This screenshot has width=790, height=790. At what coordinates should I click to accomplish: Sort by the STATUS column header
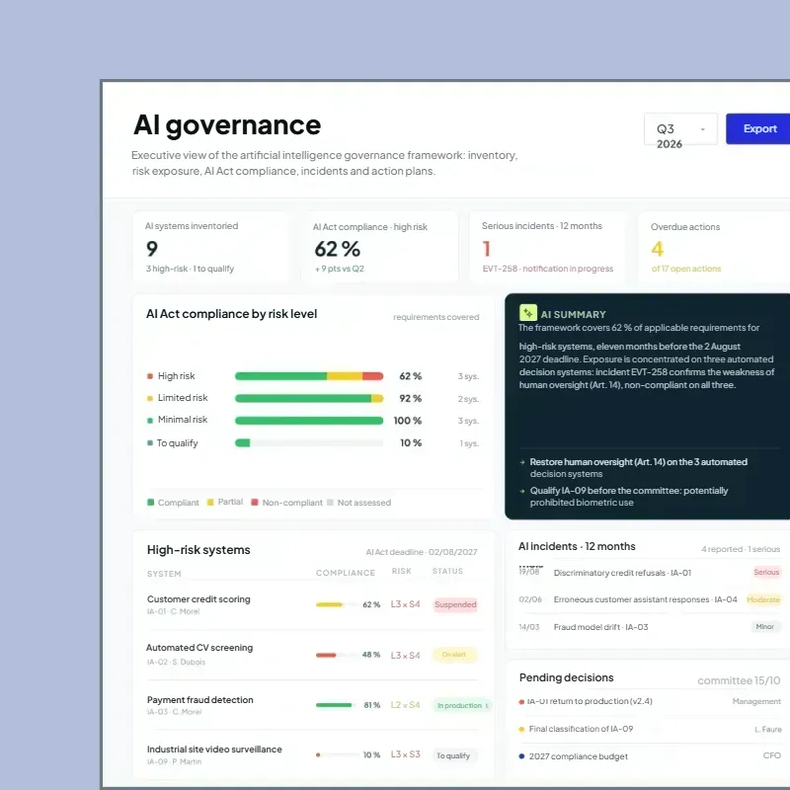[x=447, y=571]
